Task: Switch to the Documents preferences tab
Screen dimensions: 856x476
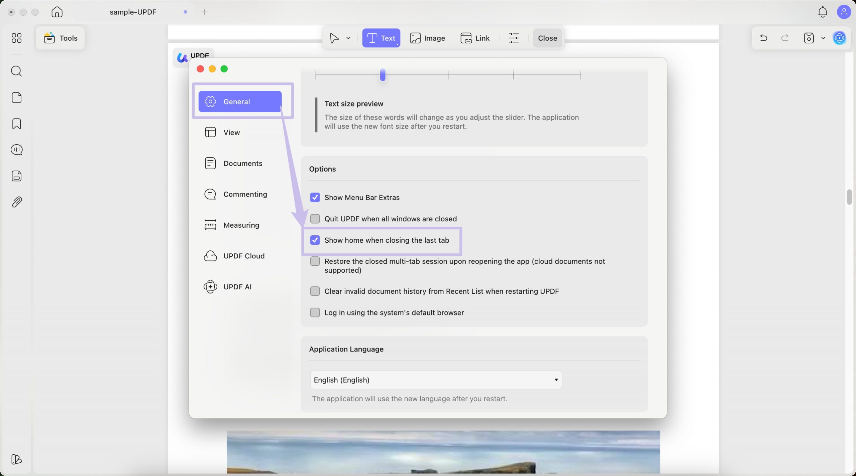Action: pyautogui.click(x=242, y=163)
